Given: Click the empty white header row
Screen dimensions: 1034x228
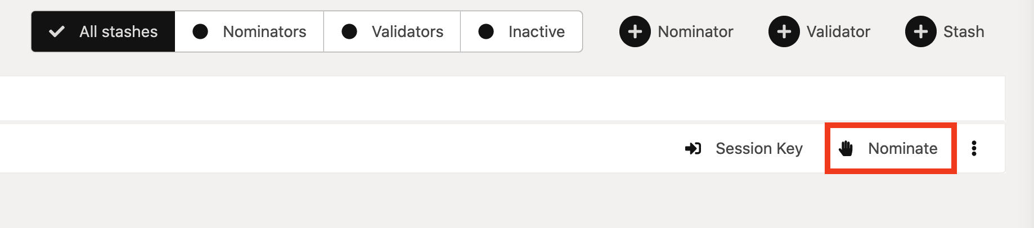Looking at the screenshot, I should point(501,98).
